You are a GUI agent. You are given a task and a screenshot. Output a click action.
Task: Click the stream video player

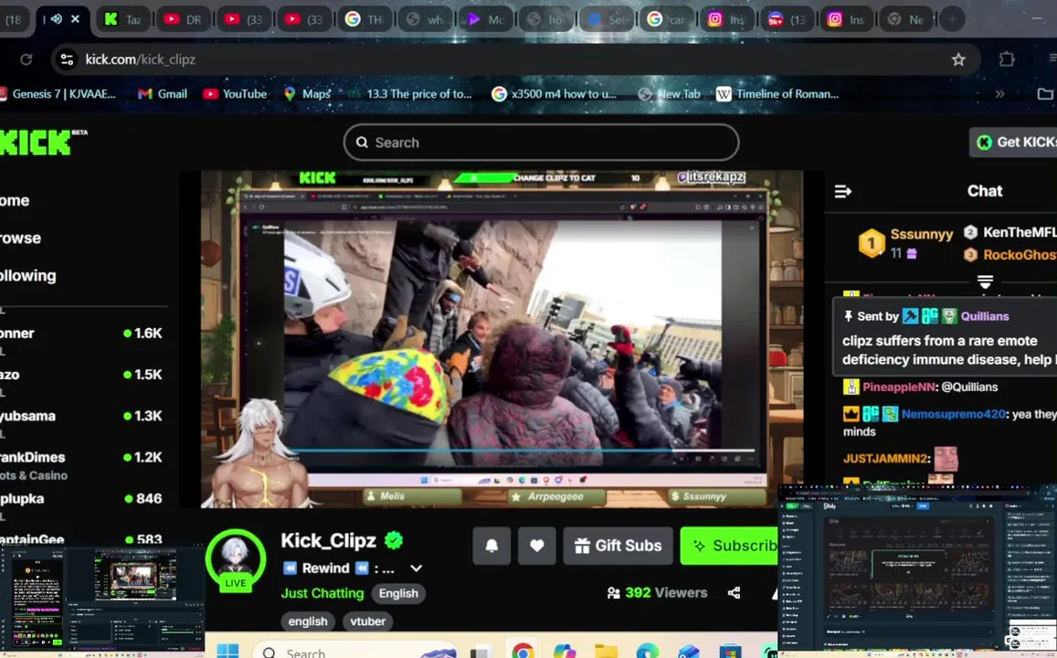(x=502, y=339)
